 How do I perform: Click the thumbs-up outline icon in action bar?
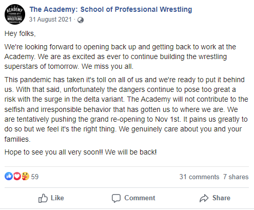(43, 198)
